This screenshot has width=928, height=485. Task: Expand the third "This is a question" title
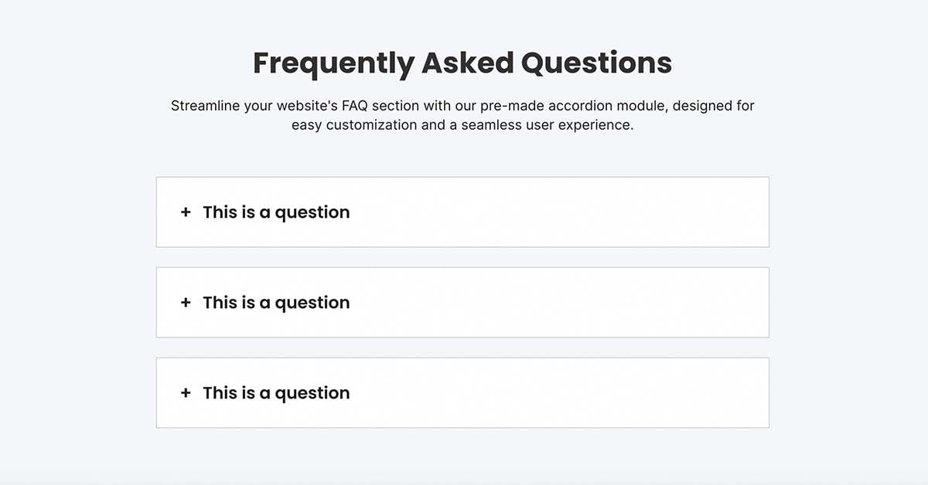pyautogui.click(x=276, y=393)
